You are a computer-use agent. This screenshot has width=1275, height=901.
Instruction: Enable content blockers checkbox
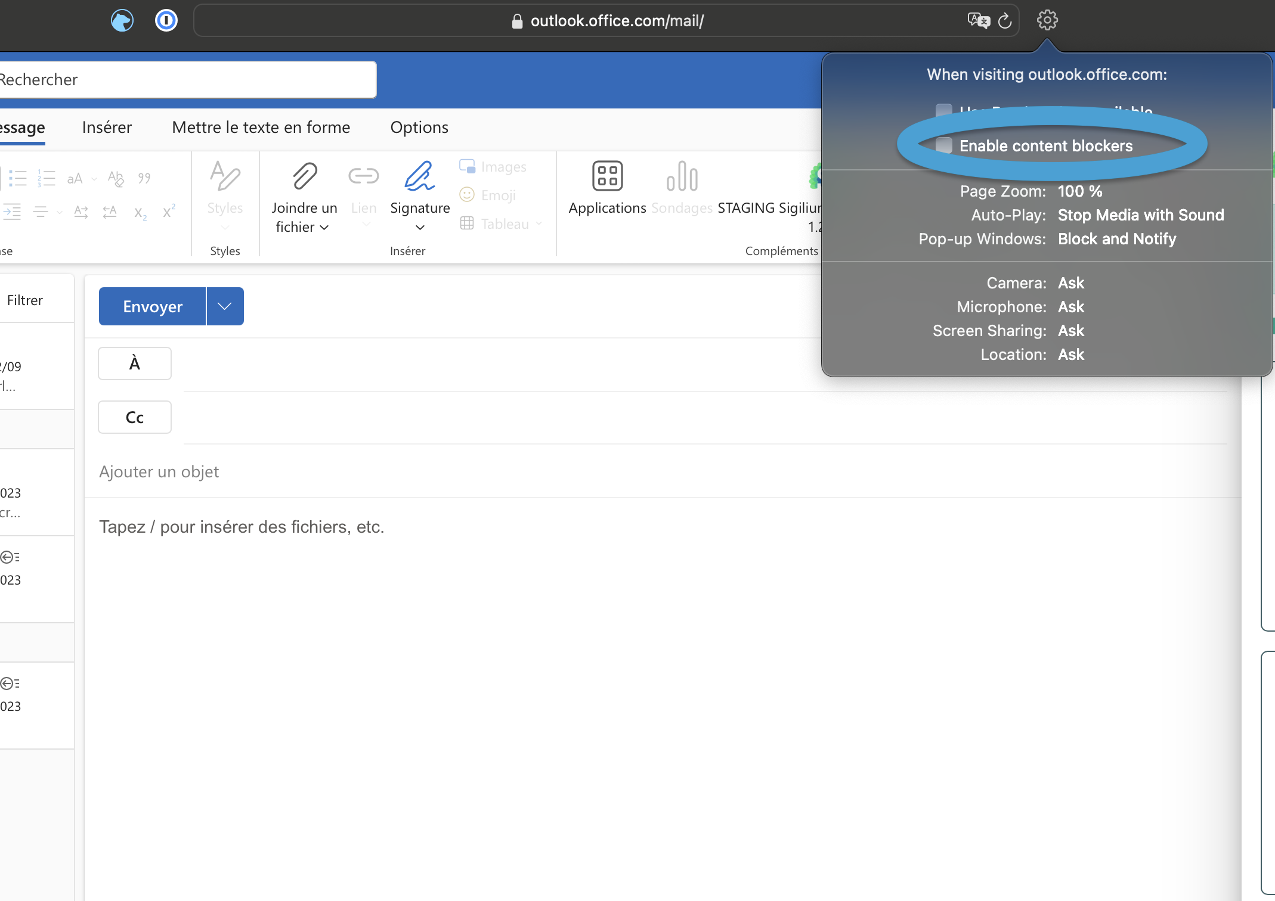[x=944, y=145]
